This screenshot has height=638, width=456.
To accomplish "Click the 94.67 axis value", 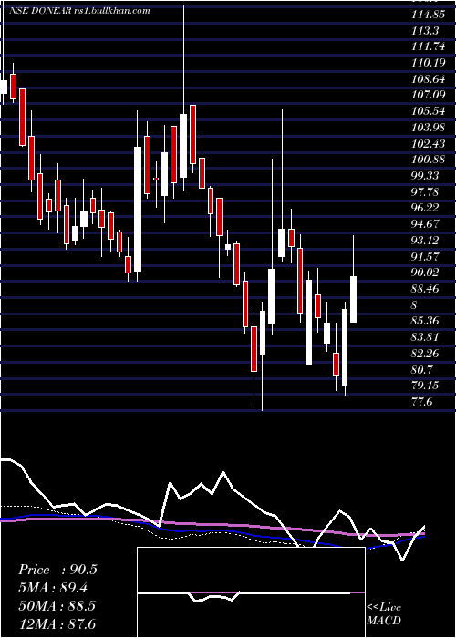I will tap(425, 224).
